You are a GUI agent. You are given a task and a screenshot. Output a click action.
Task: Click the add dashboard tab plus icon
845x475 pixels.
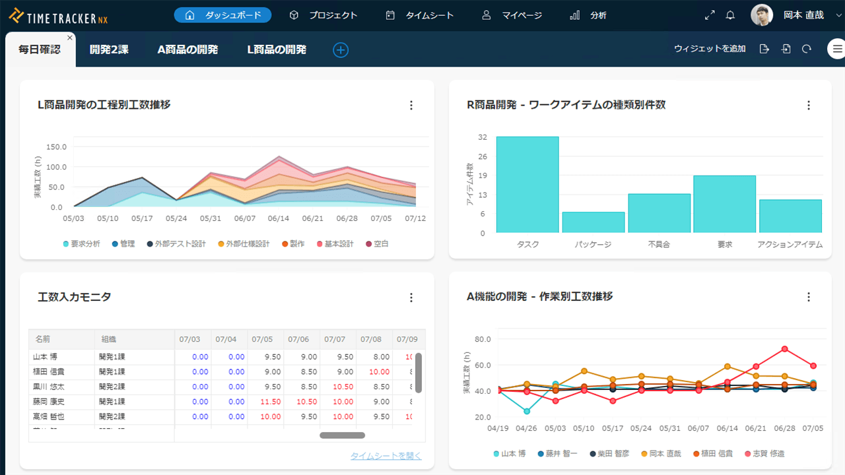pos(341,49)
